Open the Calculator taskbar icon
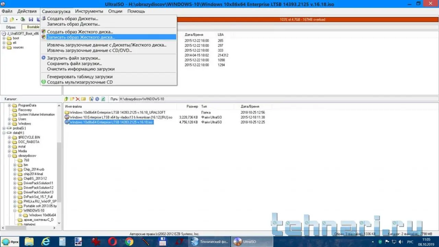Viewport: 439px width, 247px height. pos(62,242)
